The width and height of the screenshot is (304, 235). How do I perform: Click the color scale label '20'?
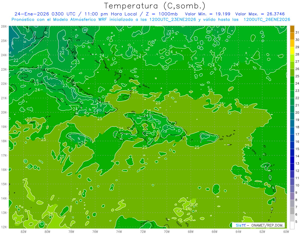tap(297, 113)
